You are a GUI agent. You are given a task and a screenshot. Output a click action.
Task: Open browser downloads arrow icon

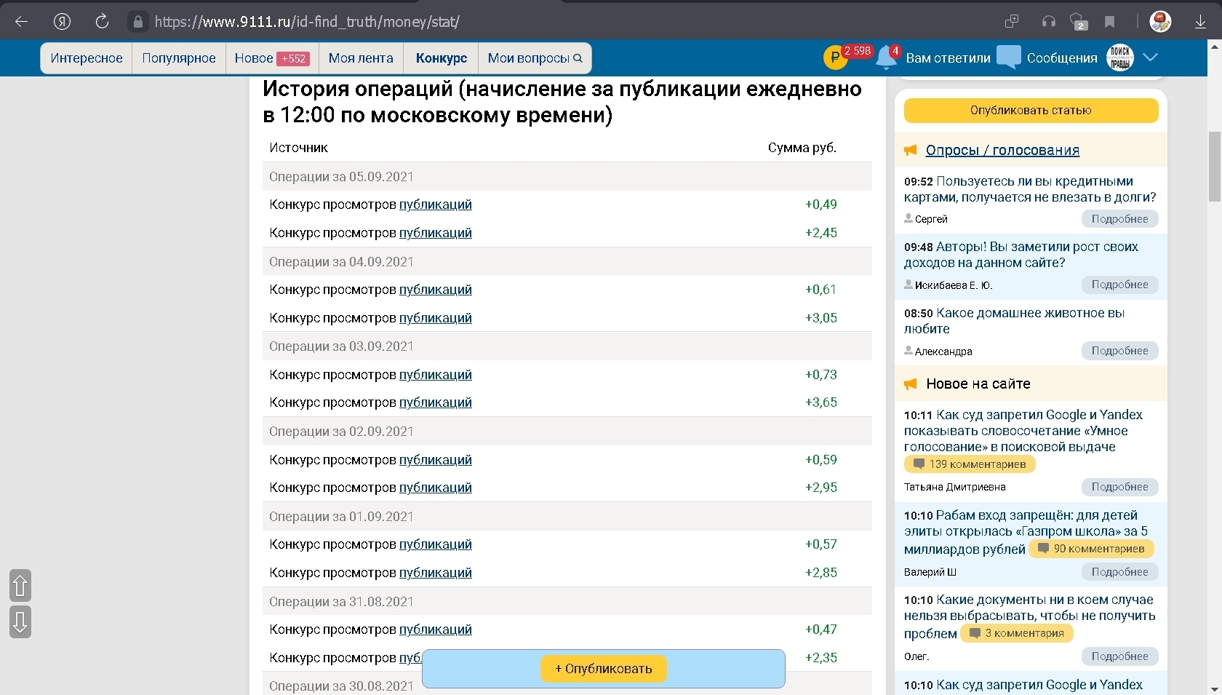coord(1200,22)
